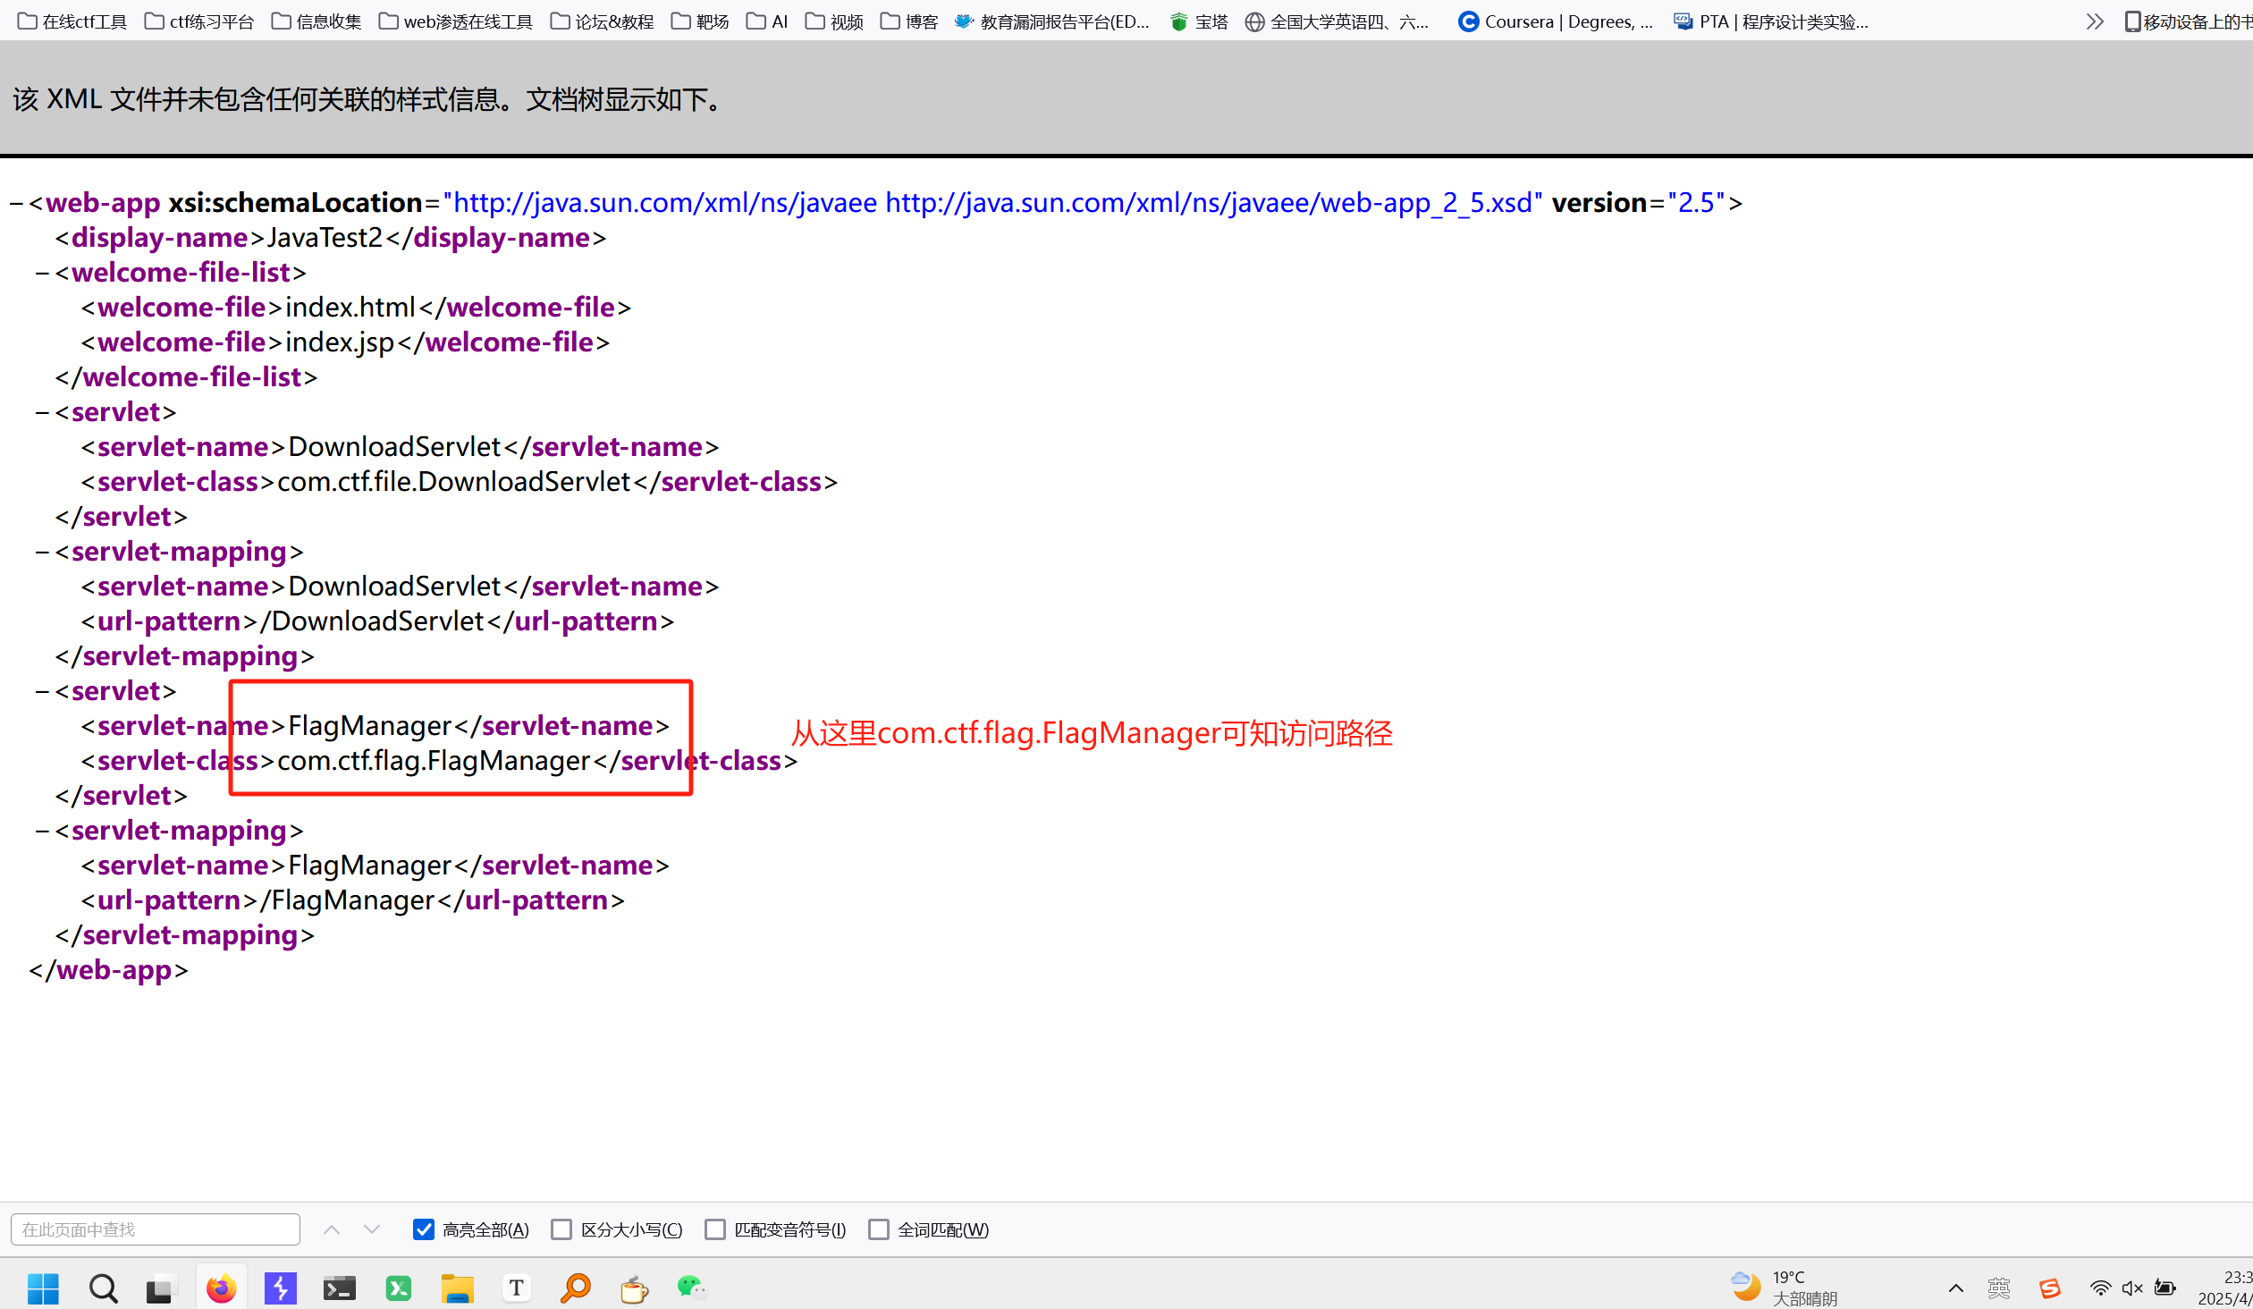Collapse the welcome-file-list node

pos(42,274)
